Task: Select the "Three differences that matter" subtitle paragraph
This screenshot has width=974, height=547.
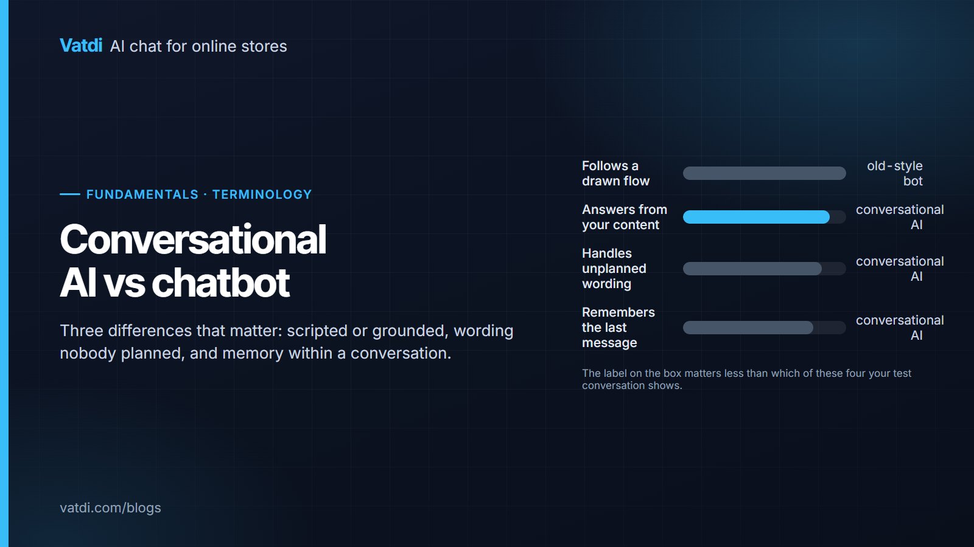Action: pos(287,342)
